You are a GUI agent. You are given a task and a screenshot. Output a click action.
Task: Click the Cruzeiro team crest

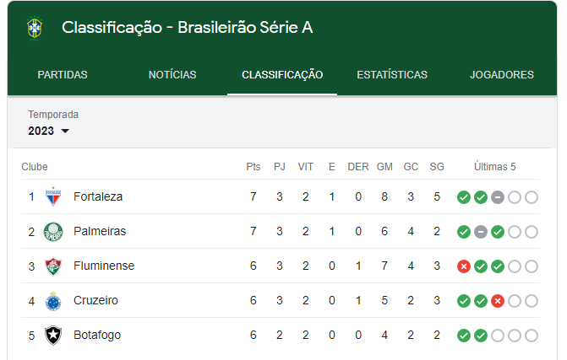(x=53, y=301)
